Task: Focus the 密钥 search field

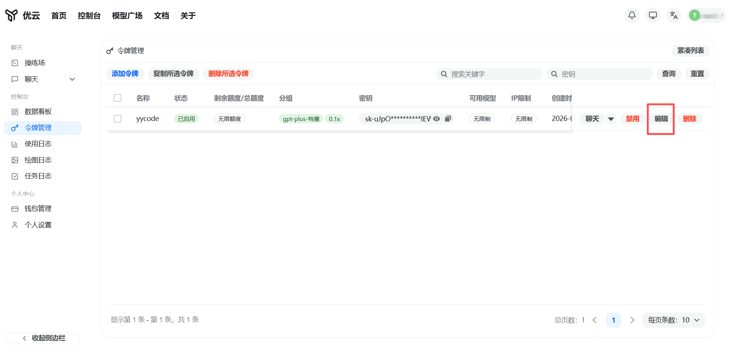Action: click(x=600, y=74)
